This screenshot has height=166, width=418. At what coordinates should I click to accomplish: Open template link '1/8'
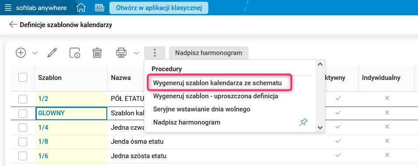[43, 142]
